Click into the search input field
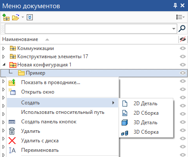Viewport: 188px width, 157px height. click(91, 29)
